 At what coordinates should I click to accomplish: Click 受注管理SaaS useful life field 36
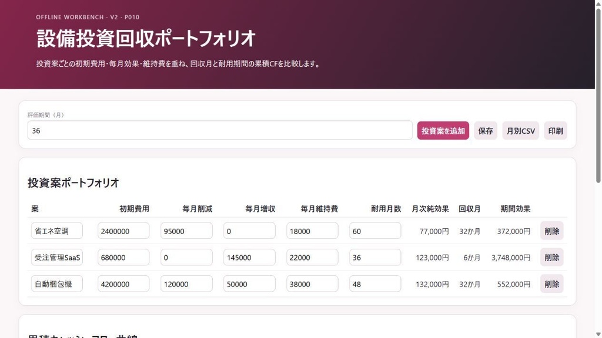(375, 258)
